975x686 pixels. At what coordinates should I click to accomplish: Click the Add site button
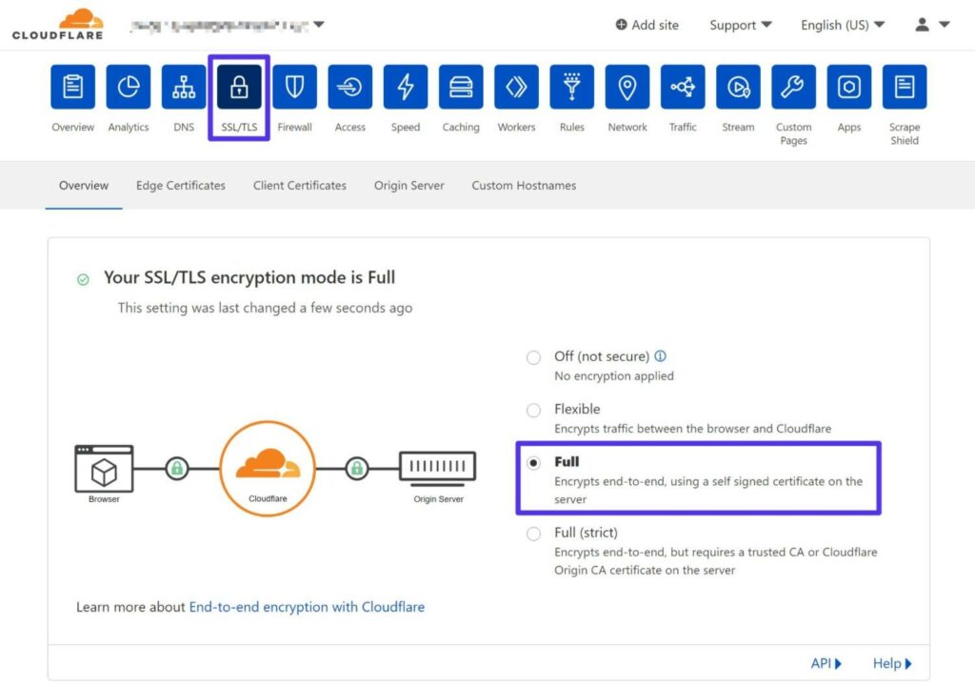pyautogui.click(x=647, y=25)
